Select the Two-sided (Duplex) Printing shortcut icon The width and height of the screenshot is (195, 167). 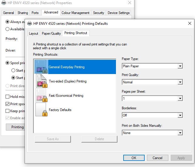coord(41,81)
